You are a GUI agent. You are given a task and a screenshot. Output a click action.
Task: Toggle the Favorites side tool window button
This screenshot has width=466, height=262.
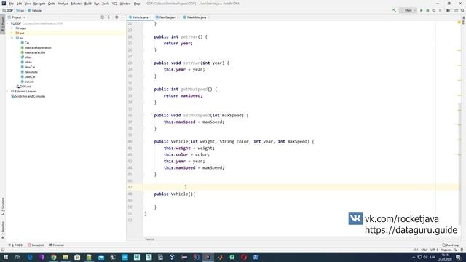point(3,230)
